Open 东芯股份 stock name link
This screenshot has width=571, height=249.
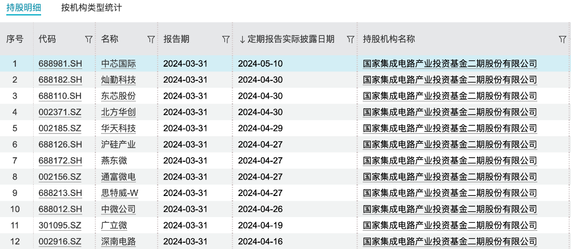[x=118, y=96]
